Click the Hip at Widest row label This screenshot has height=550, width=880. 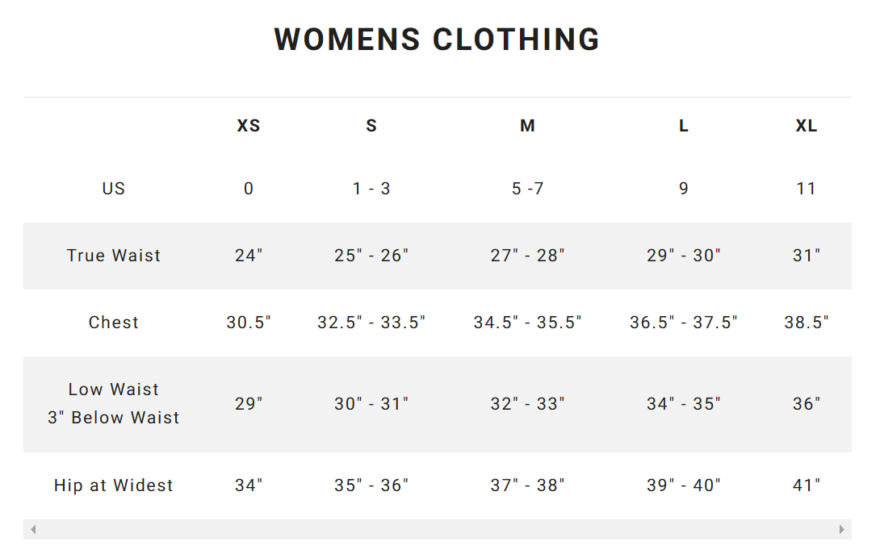113,485
